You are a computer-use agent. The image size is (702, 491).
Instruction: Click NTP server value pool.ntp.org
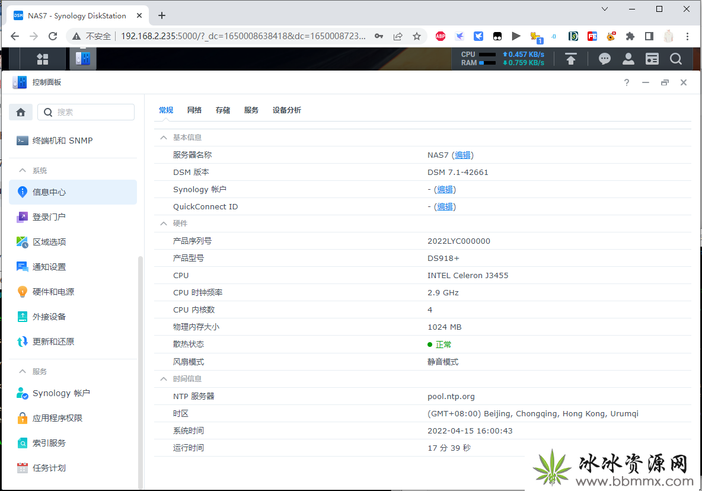pyautogui.click(x=451, y=397)
